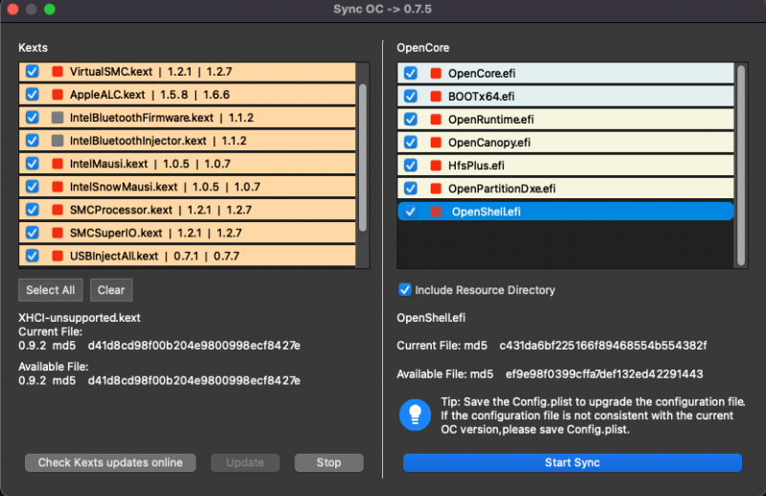Check Kexts updates online
Viewport: 766px width, 496px height.
(x=110, y=462)
